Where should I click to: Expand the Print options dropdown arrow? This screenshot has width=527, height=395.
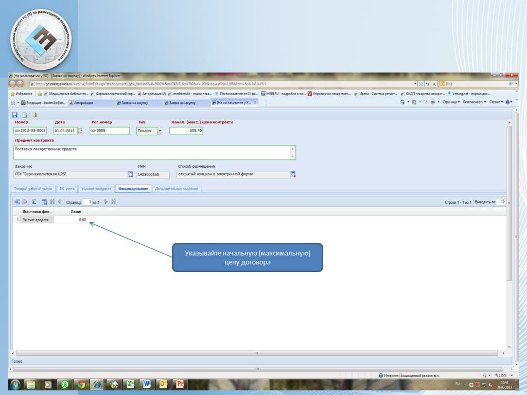[x=438, y=102]
